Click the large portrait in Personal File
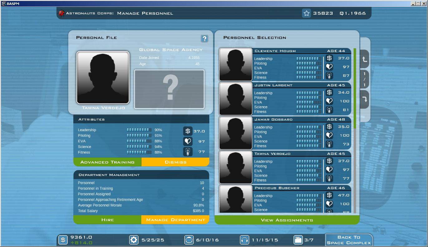Screen dimensions: 428x247 pyautogui.click(x=103, y=78)
